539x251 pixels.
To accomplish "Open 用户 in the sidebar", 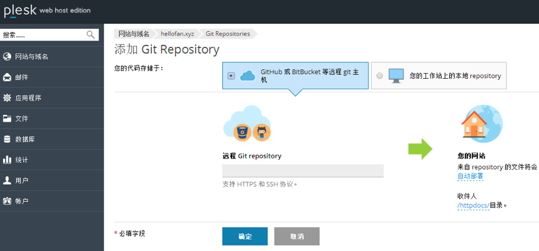I will (x=52, y=180).
